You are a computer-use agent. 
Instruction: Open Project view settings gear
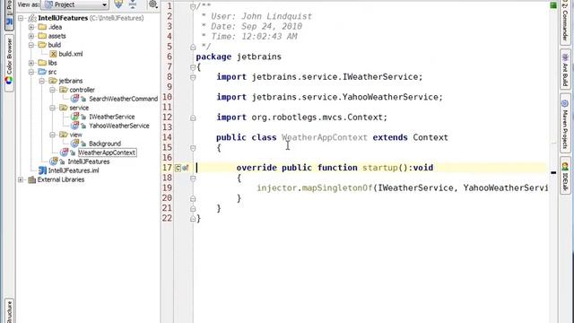[153, 4]
